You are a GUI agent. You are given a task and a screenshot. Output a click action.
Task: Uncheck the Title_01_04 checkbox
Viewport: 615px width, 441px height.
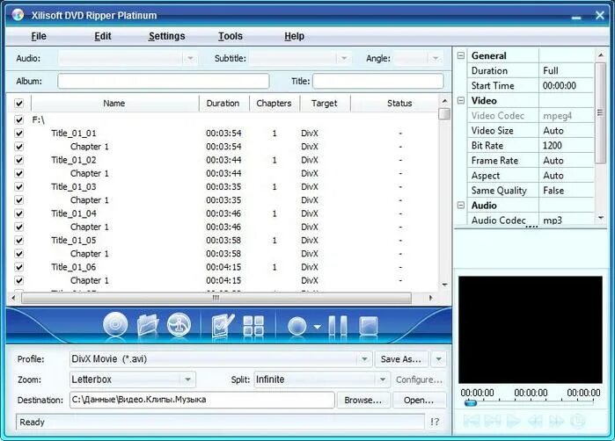click(18, 213)
